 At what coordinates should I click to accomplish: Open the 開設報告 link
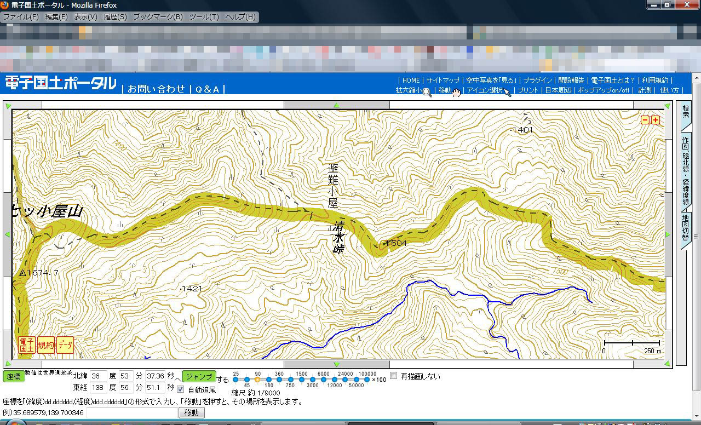coord(571,81)
